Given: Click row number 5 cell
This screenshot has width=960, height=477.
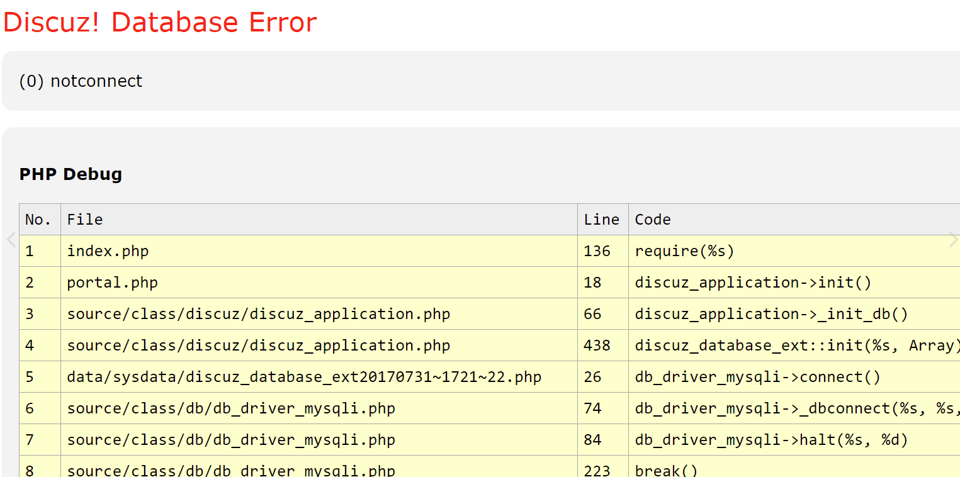Looking at the screenshot, I should tap(40, 377).
